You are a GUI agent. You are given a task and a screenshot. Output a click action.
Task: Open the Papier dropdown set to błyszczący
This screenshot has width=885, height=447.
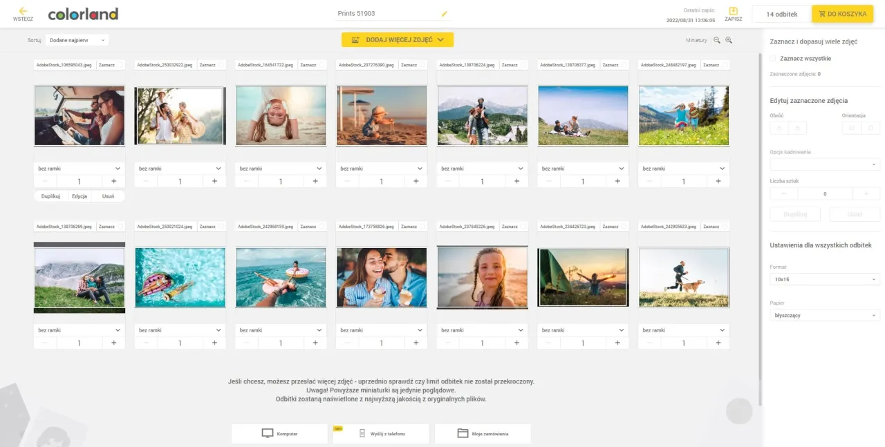click(824, 315)
